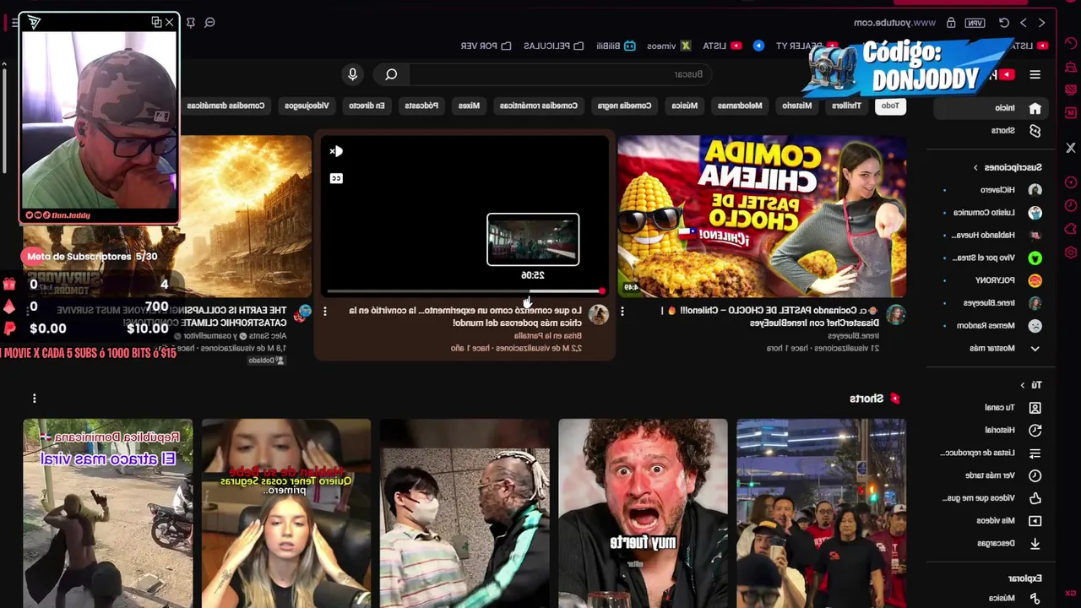Select the Videojuegos filter chip

point(307,106)
